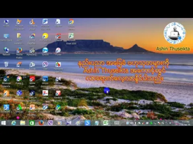The height and width of the screenshot is (144, 193).
Task: Open the Untitled file on the desktop
Action: tap(58, 23)
